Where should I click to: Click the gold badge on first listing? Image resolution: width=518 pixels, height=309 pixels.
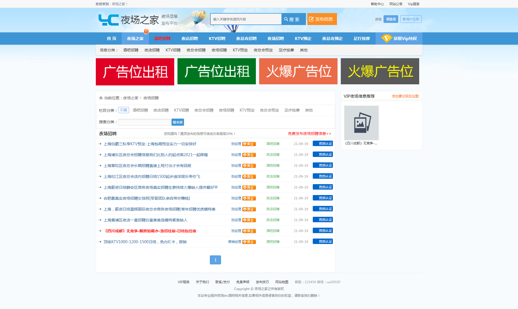tap(249, 144)
